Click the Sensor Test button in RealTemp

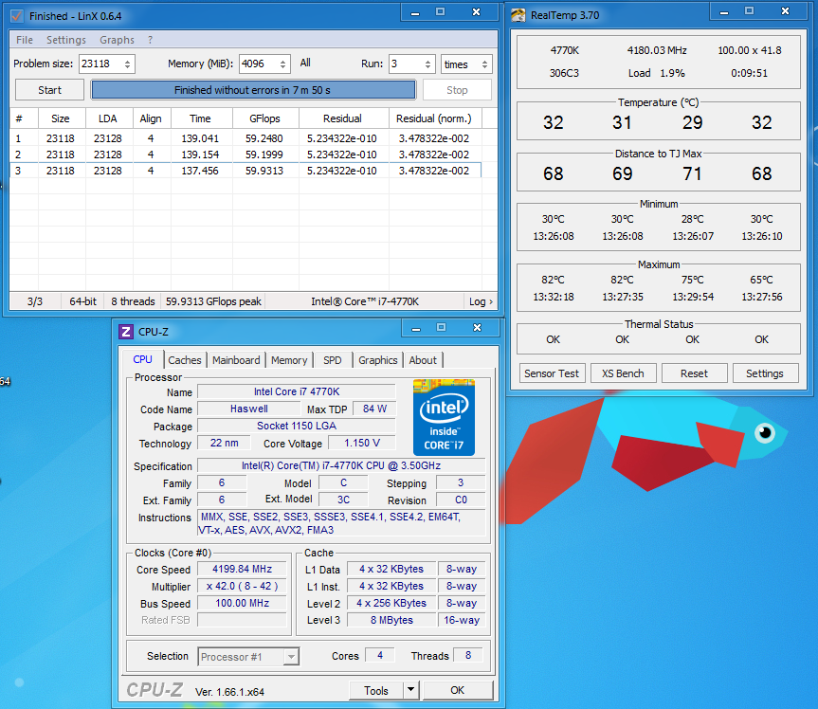click(552, 373)
